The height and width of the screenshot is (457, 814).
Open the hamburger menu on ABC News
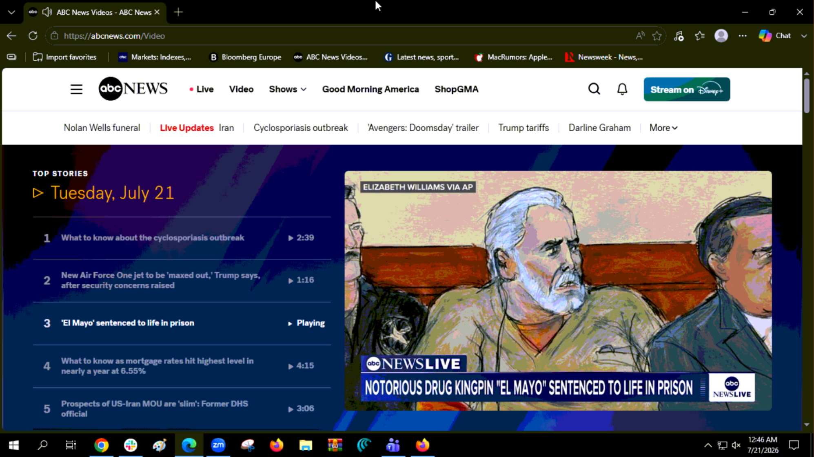coord(76,89)
